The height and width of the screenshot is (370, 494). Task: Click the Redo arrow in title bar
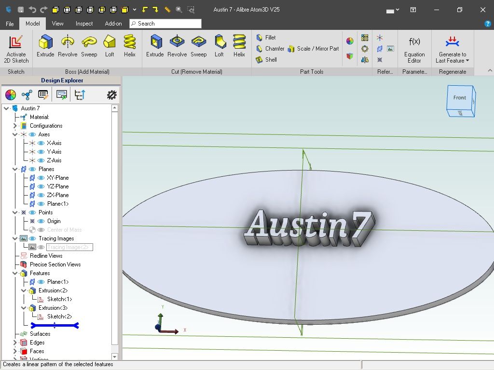[x=43, y=10]
